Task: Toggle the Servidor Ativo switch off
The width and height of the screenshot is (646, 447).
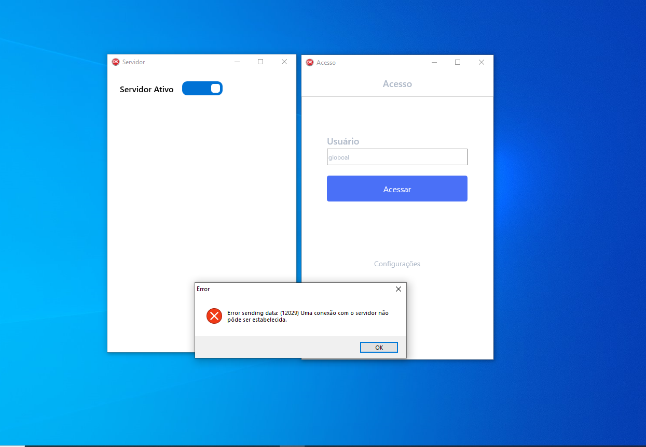Action: [x=202, y=89]
